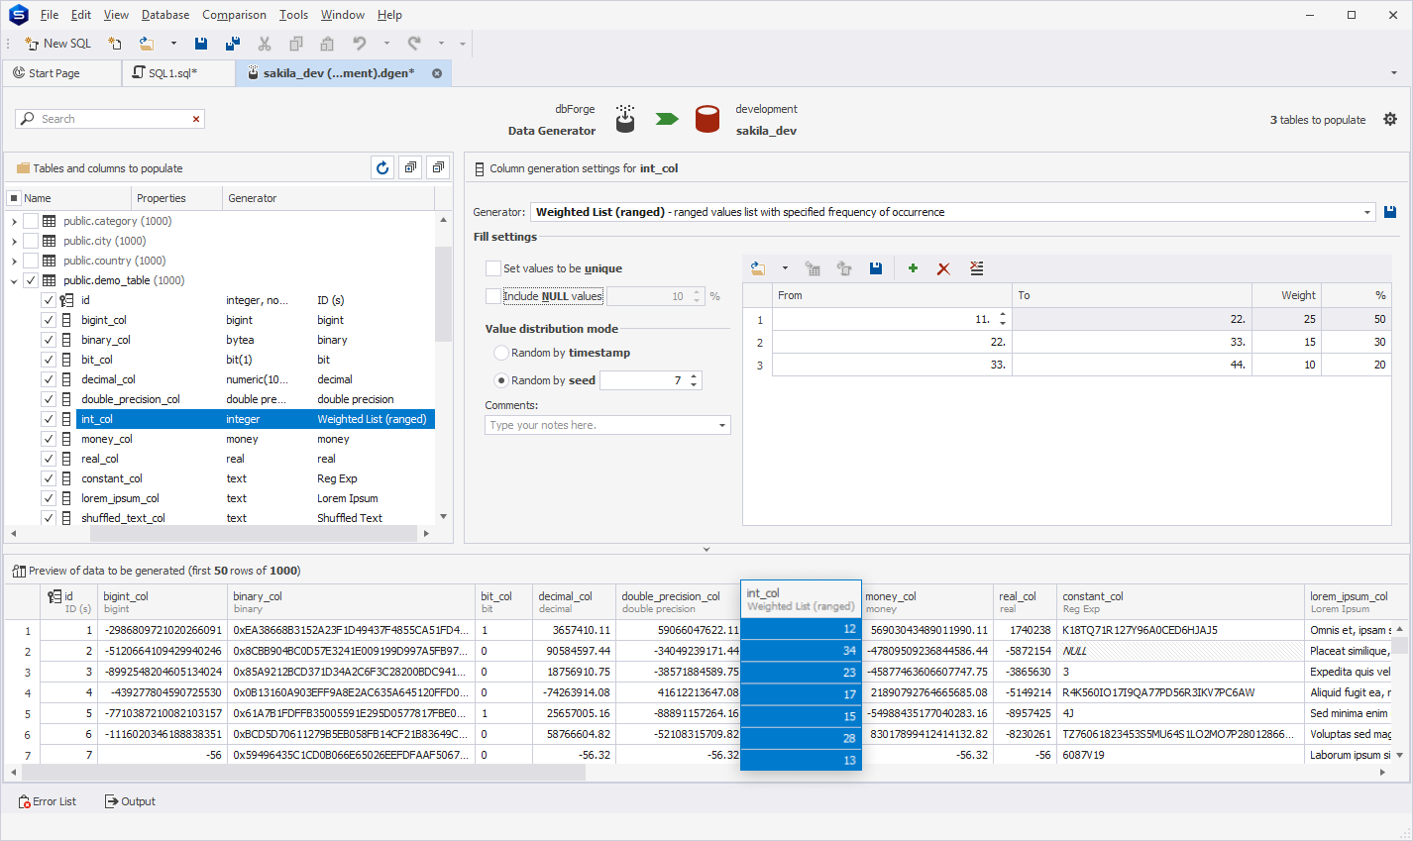Image resolution: width=1413 pixels, height=841 pixels.
Task: Click the Save list icon in weight toolbar
Action: (x=876, y=268)
